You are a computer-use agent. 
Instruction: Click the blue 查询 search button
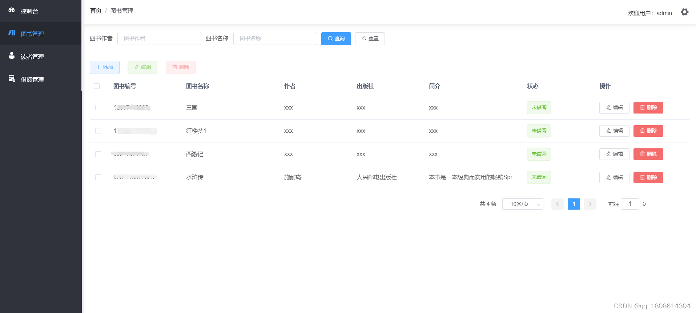(336, 38)
